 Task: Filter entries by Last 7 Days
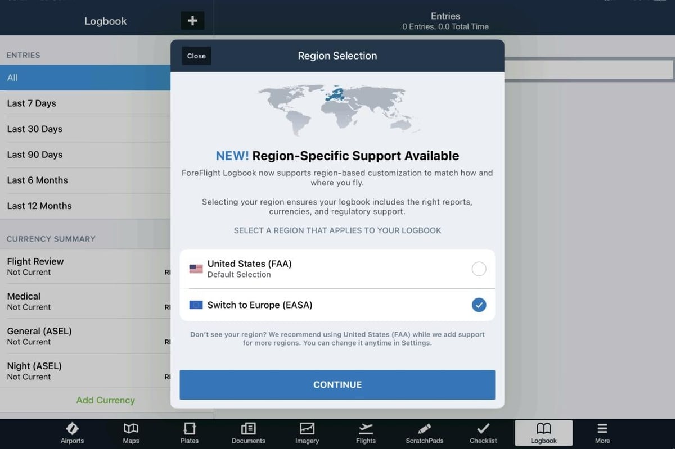tap(84, 103)
